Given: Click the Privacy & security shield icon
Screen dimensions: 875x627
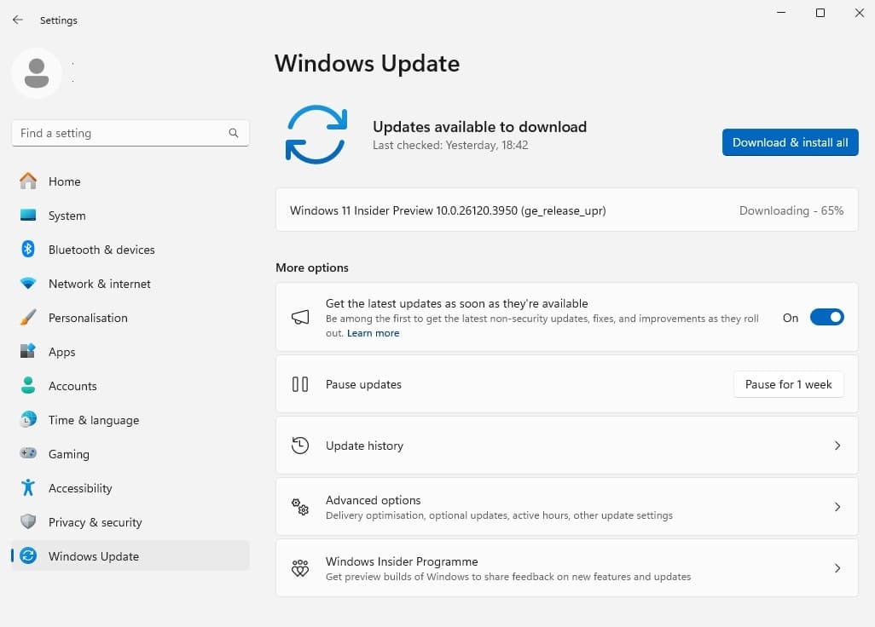Looking at the screenshot, I should (28, 522).
